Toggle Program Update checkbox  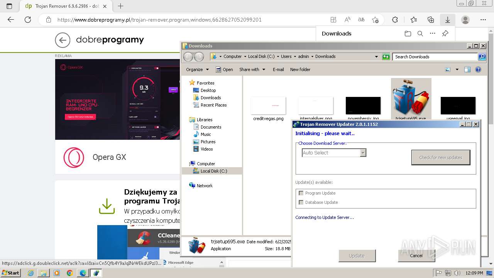coord(301,193)
